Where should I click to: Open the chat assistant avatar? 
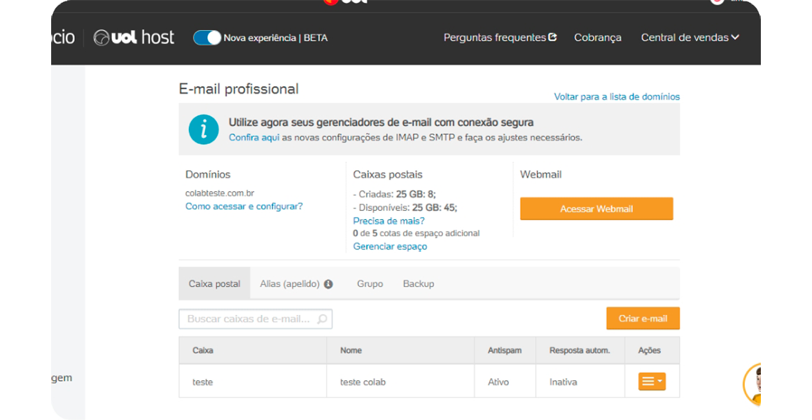point(752,384)
